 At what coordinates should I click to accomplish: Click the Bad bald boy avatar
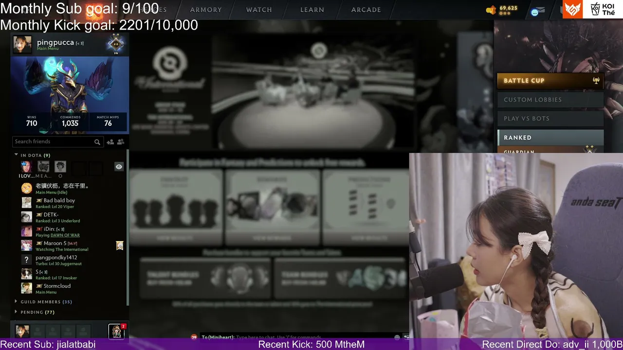pos(26,203)
